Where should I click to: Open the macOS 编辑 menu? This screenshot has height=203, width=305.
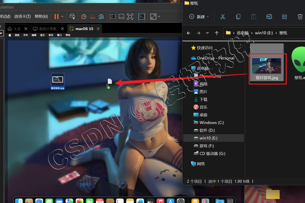(x=34, y=35)
